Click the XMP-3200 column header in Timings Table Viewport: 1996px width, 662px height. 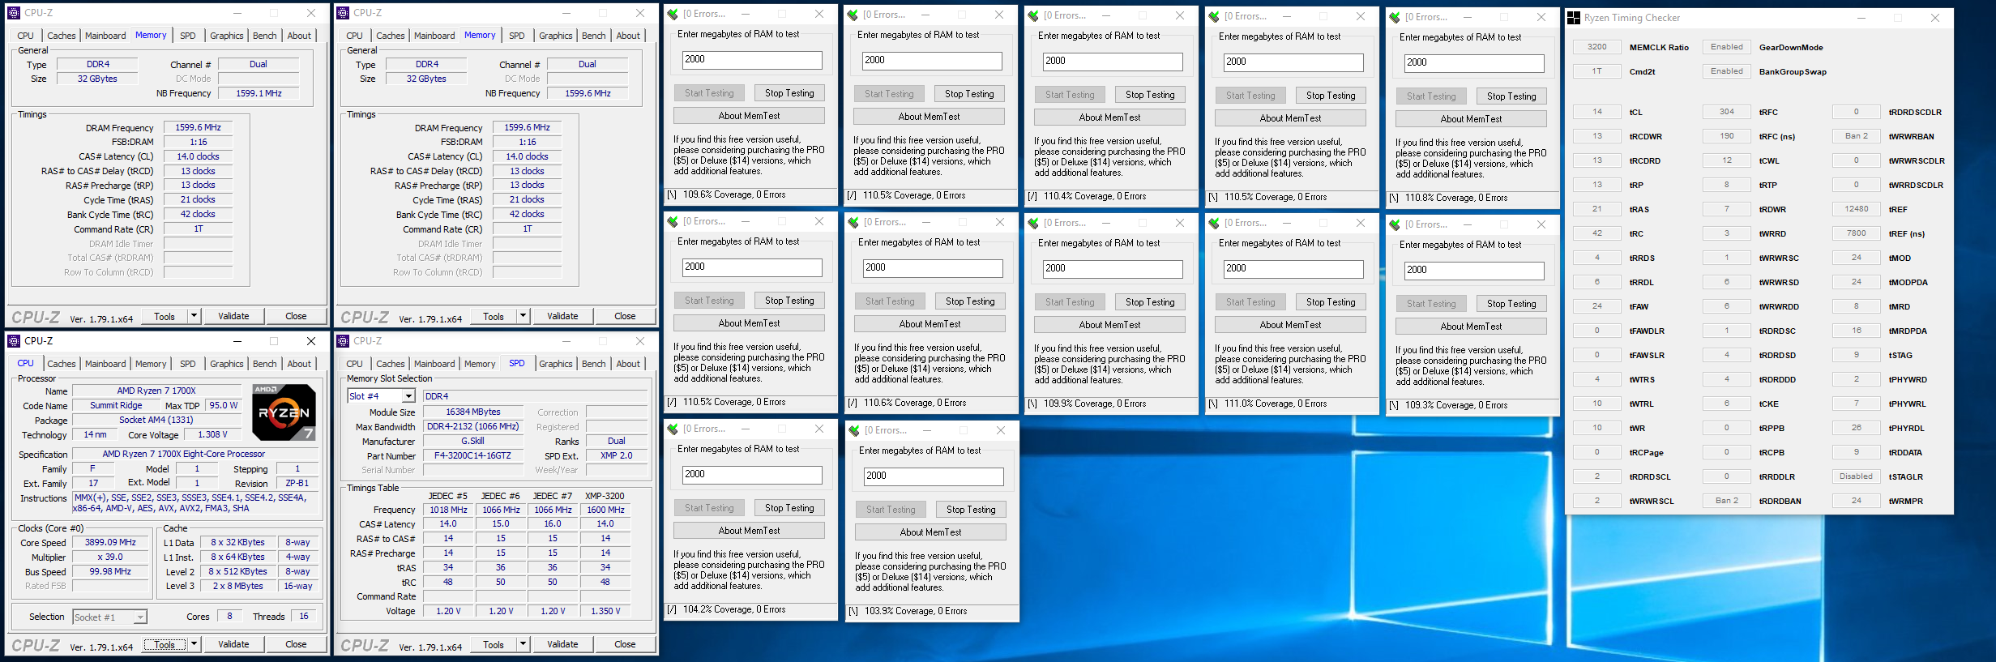(x=605, y=496)
